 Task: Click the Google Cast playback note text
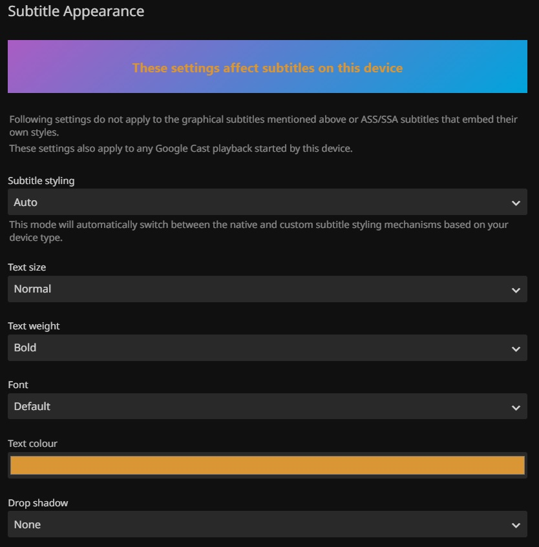click(181, 149)
